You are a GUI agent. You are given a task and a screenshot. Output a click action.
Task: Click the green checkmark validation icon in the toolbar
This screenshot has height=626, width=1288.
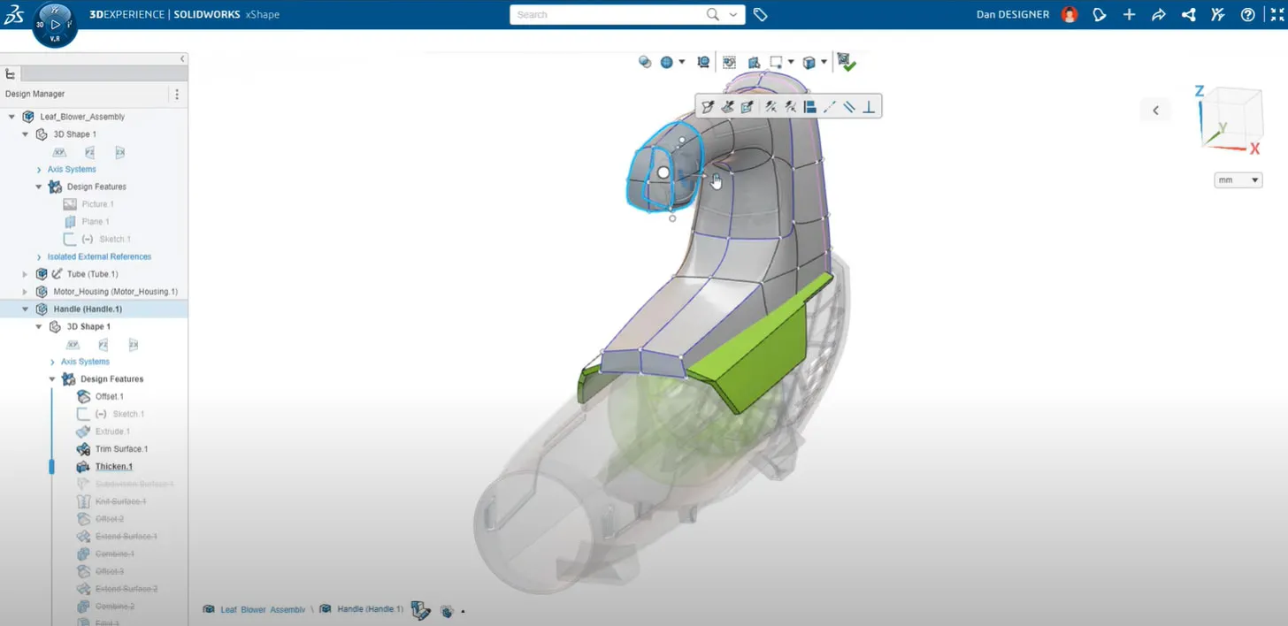point(845,62)
